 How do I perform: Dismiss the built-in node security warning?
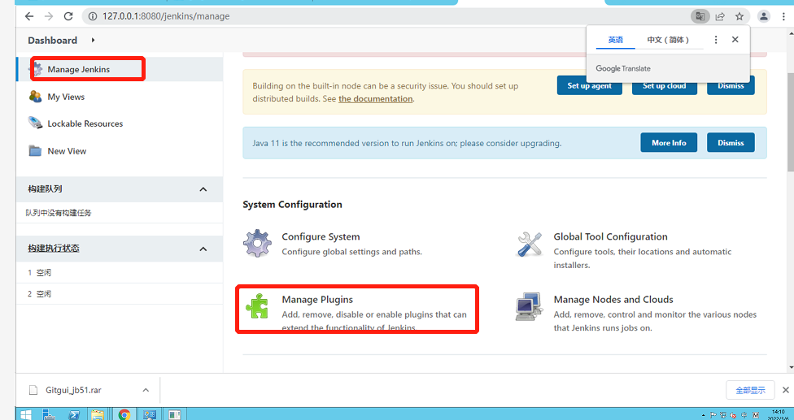click(x=731, y=85)
